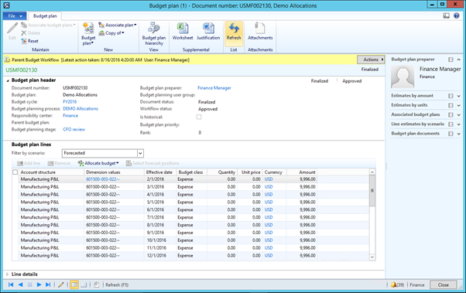The width and height of the screenshot is (466, 293).
Task: Open the Filter by scenario dropdown
Action: pyautogui.click(x=140, y=153)
